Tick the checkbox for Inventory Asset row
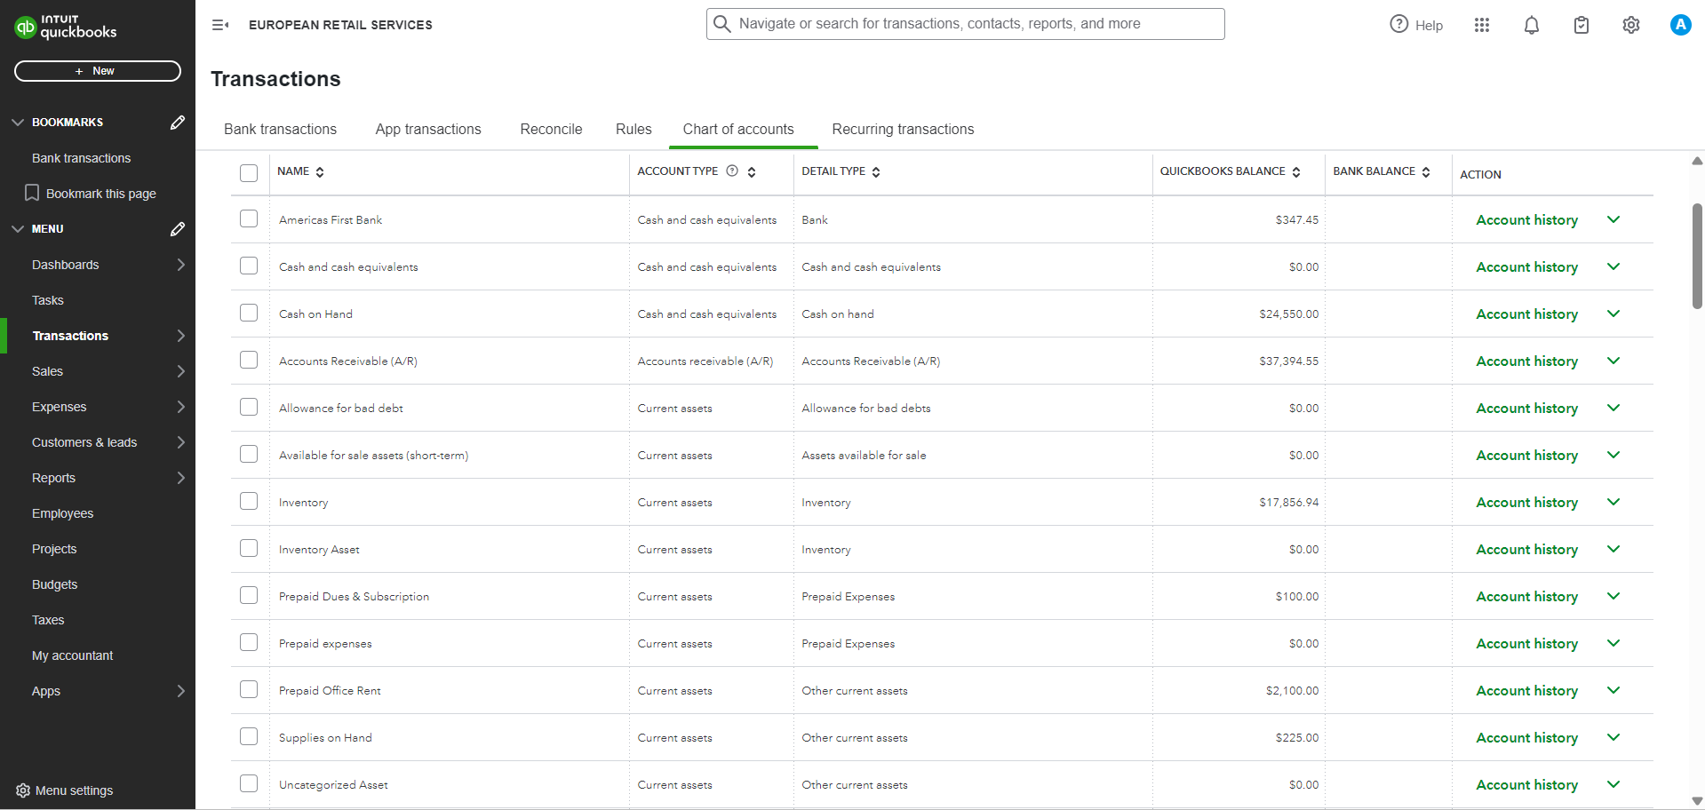 [x=249, y=549]
